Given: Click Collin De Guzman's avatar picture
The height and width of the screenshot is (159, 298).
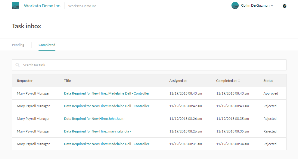Looking at the screenshot, I should click(x=235, y=5).
